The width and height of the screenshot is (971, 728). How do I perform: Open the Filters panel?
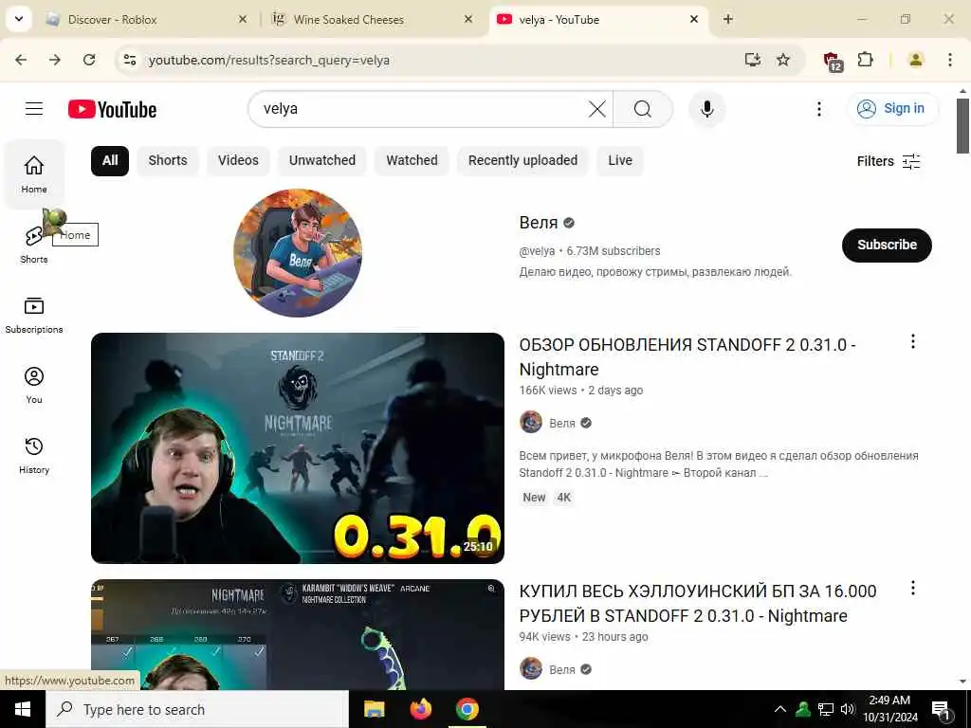pyautogui.click(x=889, y=161)
